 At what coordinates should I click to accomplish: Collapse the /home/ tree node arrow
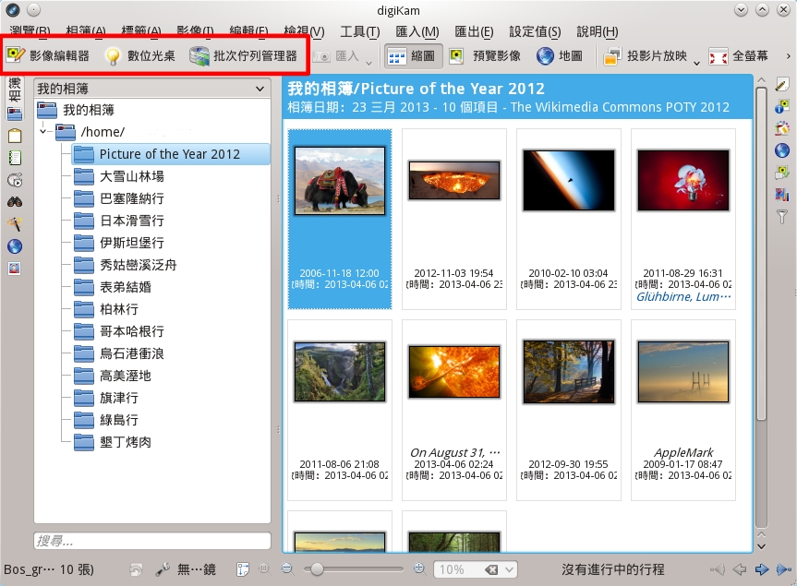[43, 132]
